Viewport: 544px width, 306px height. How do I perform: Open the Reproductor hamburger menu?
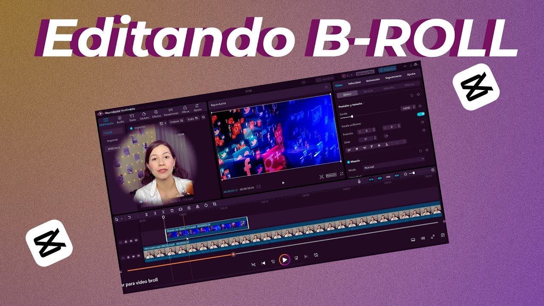326,87
